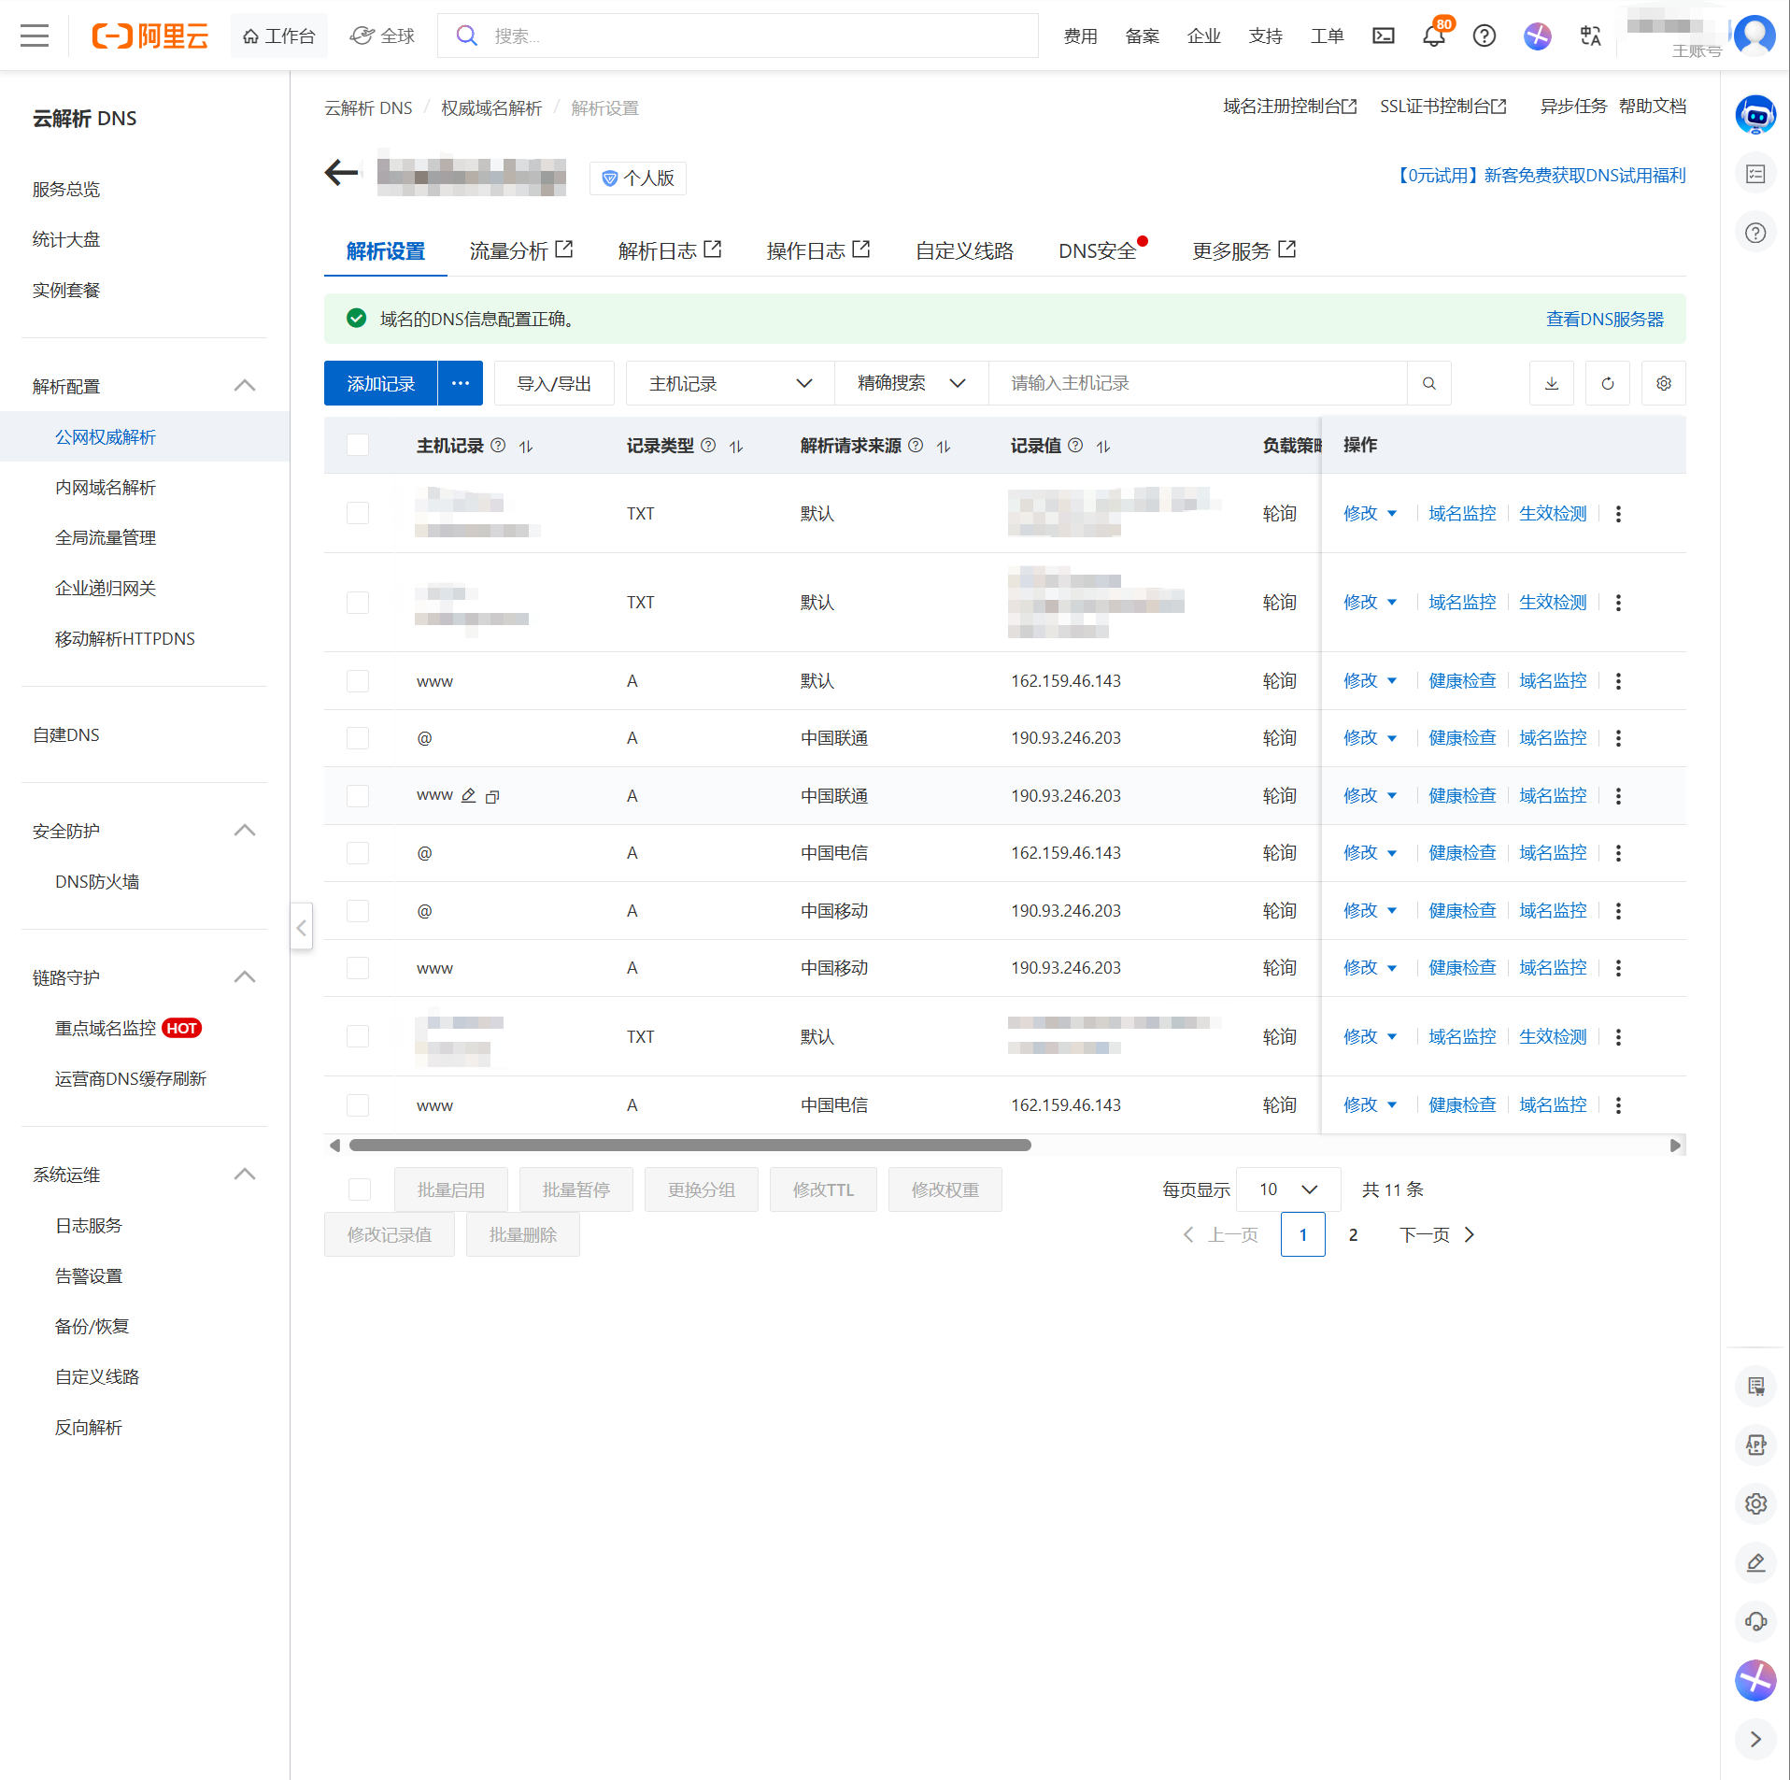Click the horizontal table scrollbar
Screen dimensions: 1790x1780
point(689,1146)
